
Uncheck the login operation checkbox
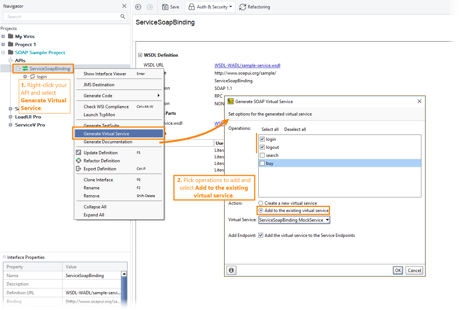point(262,139)
